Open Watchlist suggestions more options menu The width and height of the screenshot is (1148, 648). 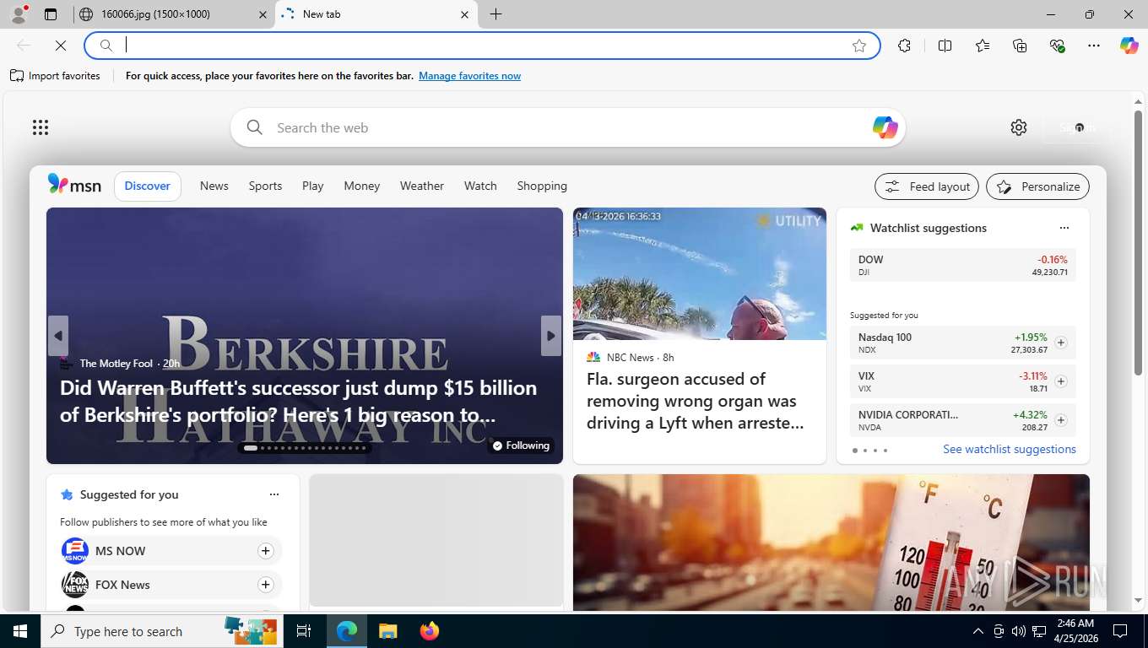1064,228
